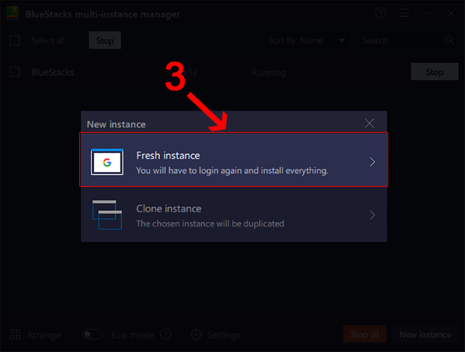Click the New instance button

click(x=425, y=335)
